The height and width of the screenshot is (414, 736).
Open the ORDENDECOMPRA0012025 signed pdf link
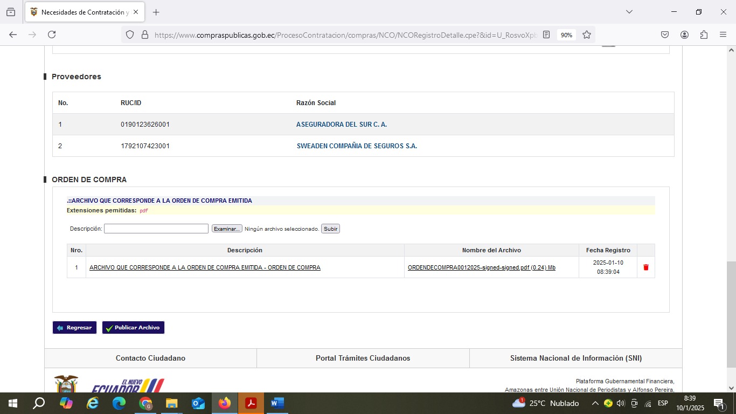click(x=481, y=267)
